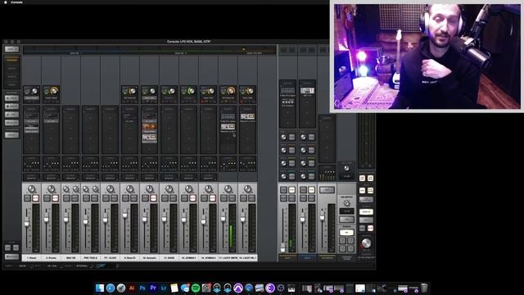Open the Trash in the dock

pos(424,288)
